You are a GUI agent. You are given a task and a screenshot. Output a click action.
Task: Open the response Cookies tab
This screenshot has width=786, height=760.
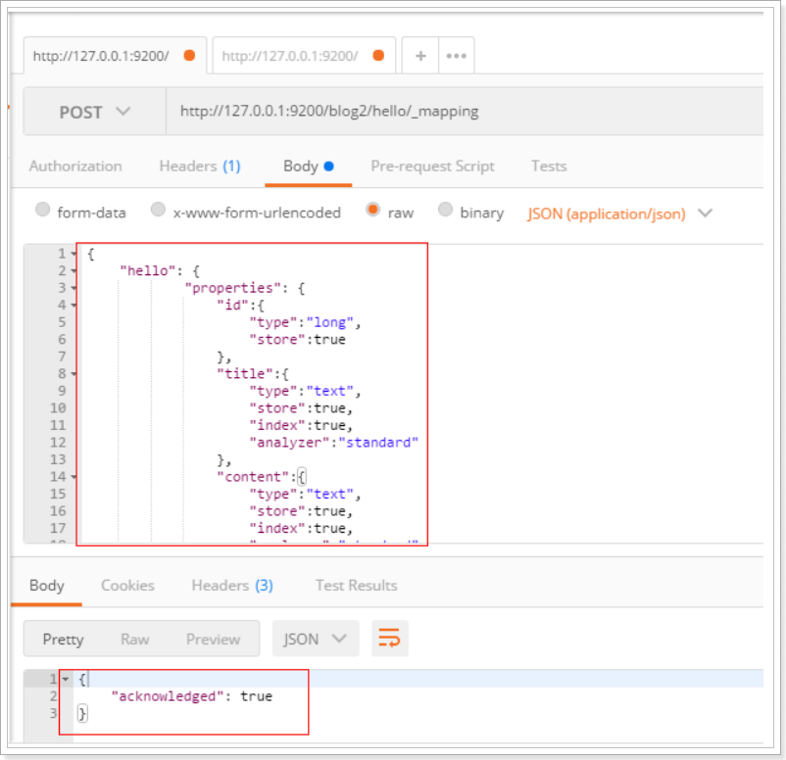(x=127, y=585)
